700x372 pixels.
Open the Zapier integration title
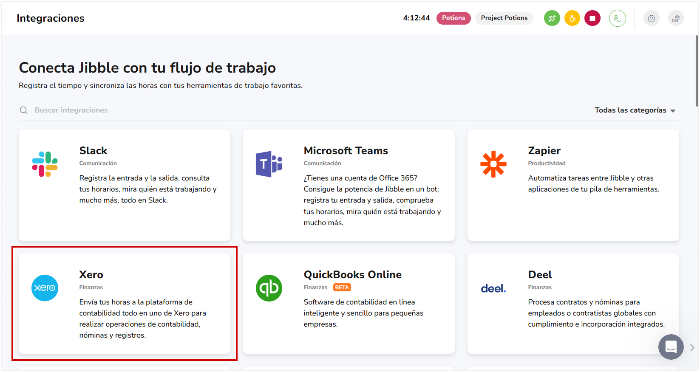tap(544, 151)
